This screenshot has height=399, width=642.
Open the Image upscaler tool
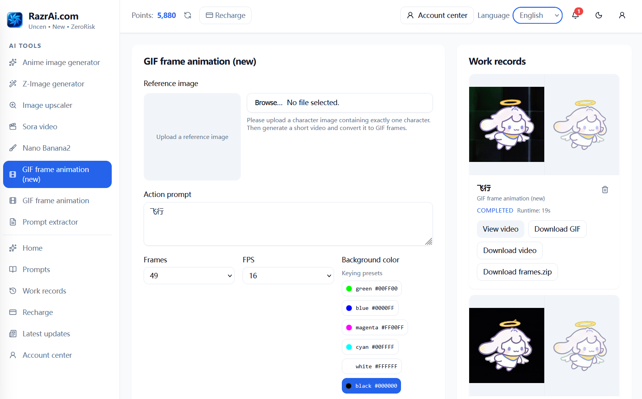point(47,105)
